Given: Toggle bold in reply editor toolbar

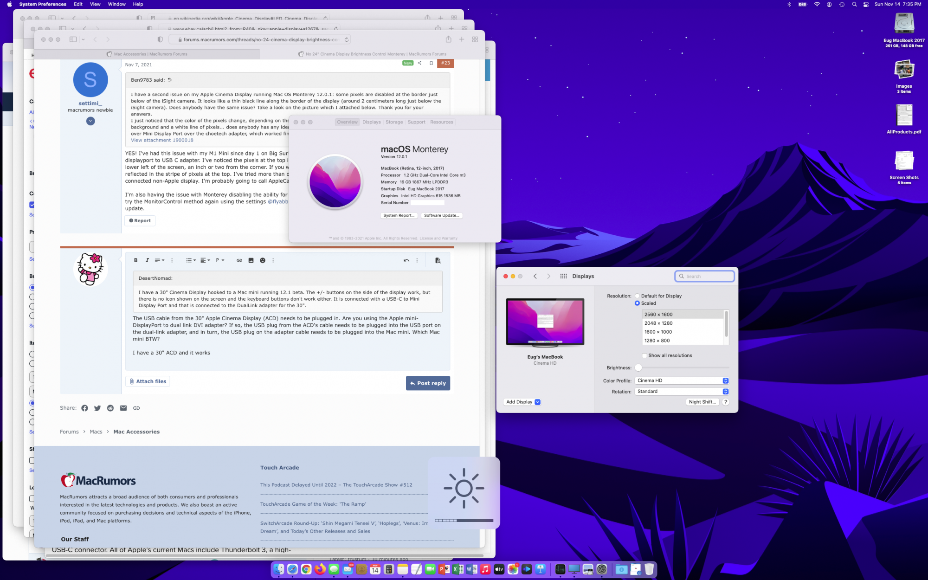Looking at the screenshot, I should (x=136, y=260).
